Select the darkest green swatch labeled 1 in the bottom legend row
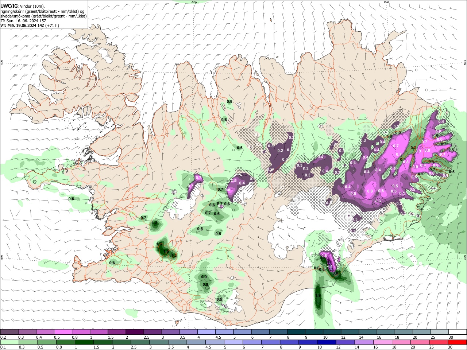 click(x=84, y=342)
